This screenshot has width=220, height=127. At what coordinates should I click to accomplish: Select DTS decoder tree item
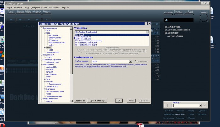pos(54,40)
